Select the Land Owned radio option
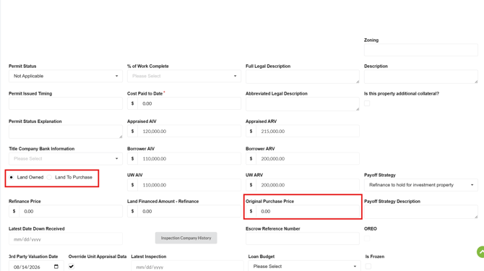The width and height of the screenshot is (484, 271). (12, 177)
